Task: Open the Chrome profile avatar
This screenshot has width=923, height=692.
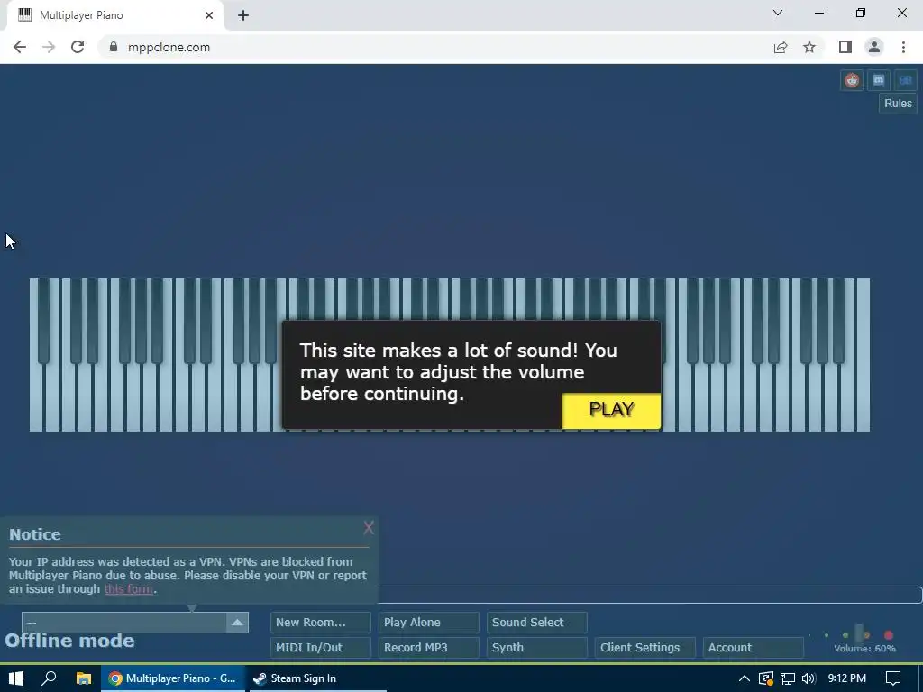Action: 874,47
